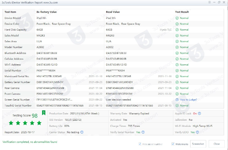Click the question icon on Screen Serial Number row
This screenshot has width=228, height=150.
[177, 100]
